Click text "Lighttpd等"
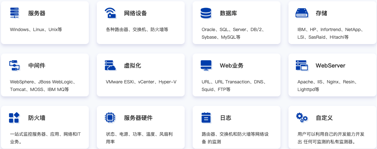Image resolution: width=377 pixels, height=149 pixels. pyautogui.click(x=308, y=90)
